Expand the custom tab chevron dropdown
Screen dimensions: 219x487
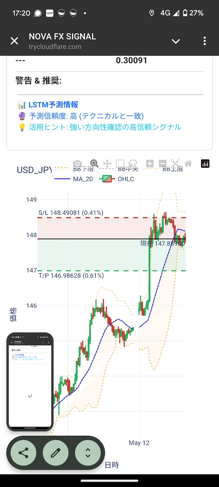(x=176, y=41)
